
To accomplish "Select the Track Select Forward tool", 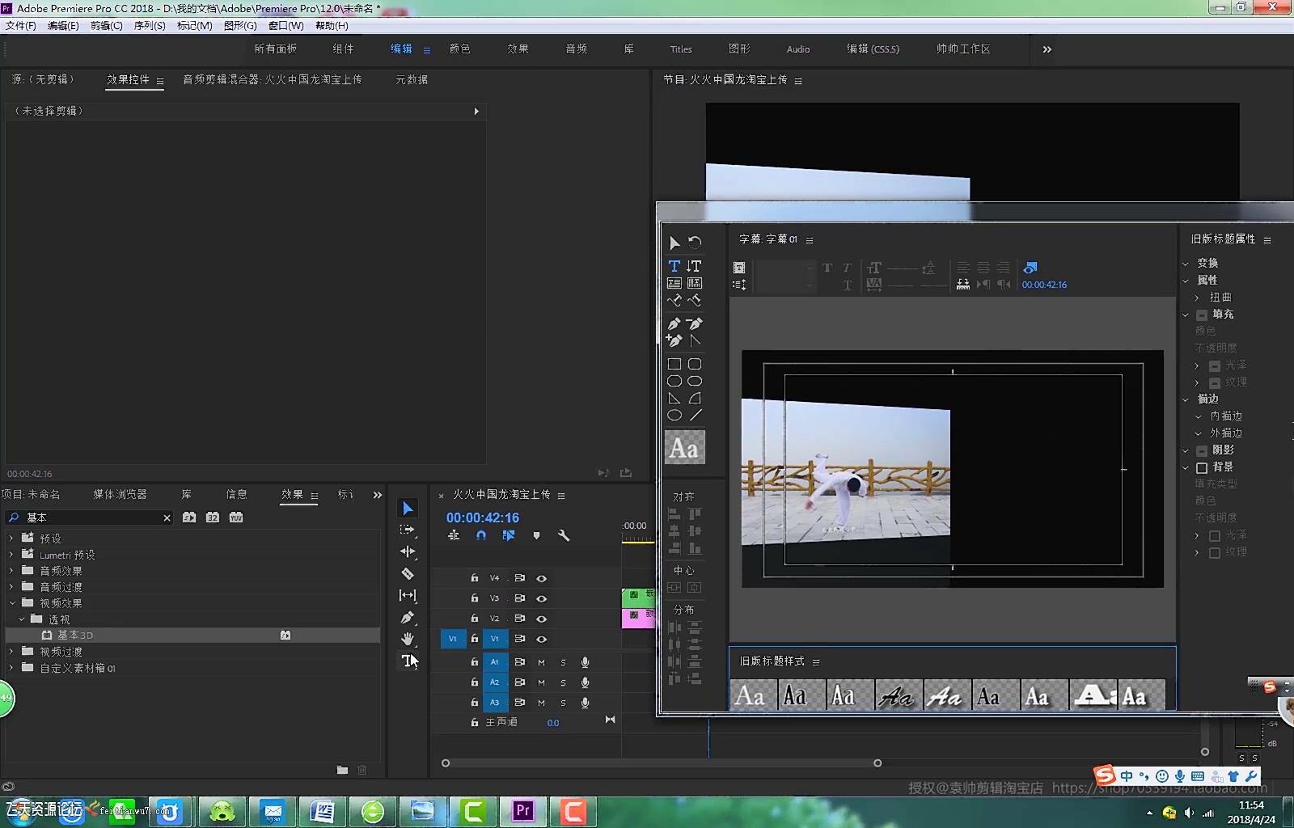I will pyautogui.click(x=408, y=530).
